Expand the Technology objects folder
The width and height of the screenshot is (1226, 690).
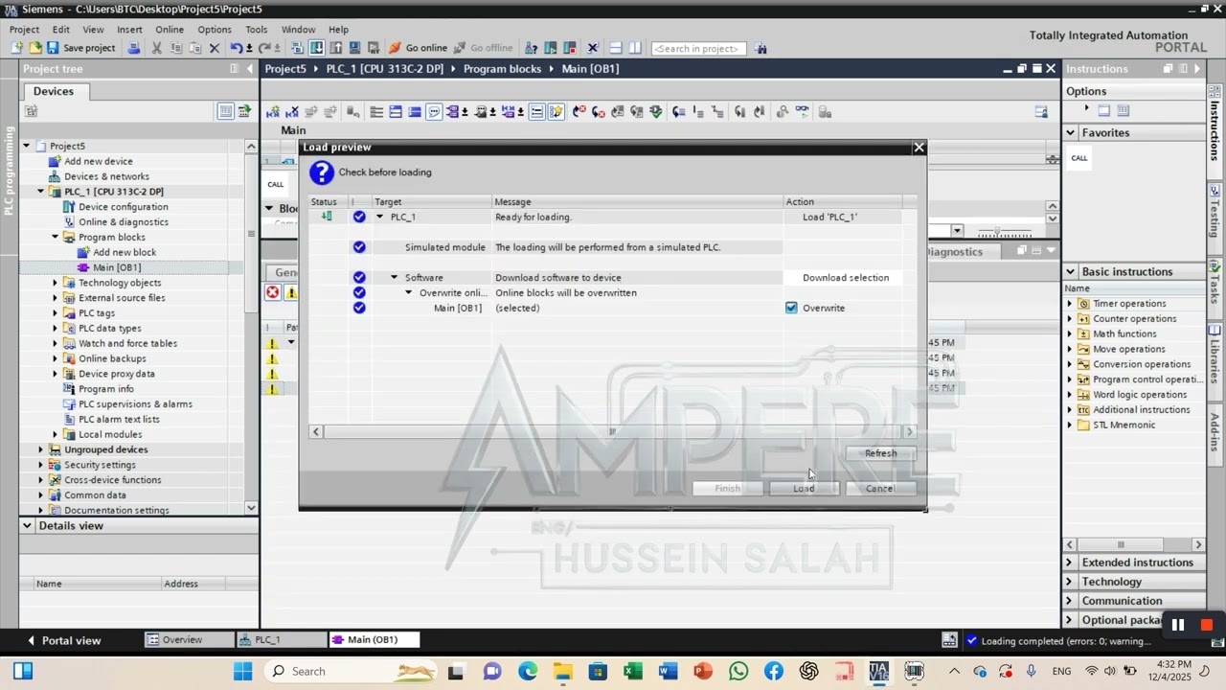coord(55,283)
